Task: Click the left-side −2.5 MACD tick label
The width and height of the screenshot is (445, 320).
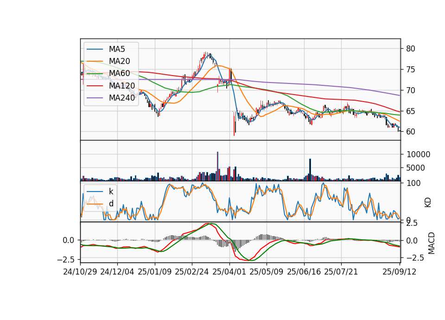Action: [x=66, y=260]
